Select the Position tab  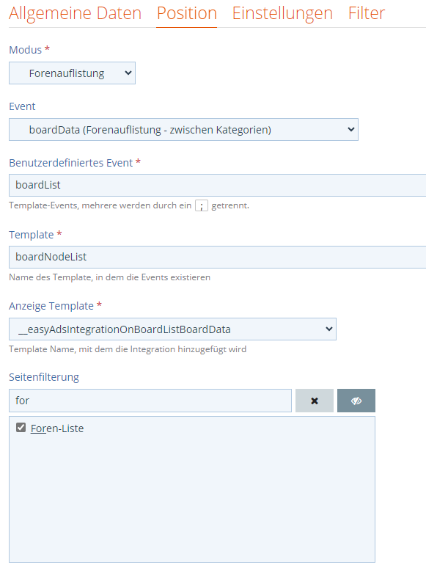point(187,13)
